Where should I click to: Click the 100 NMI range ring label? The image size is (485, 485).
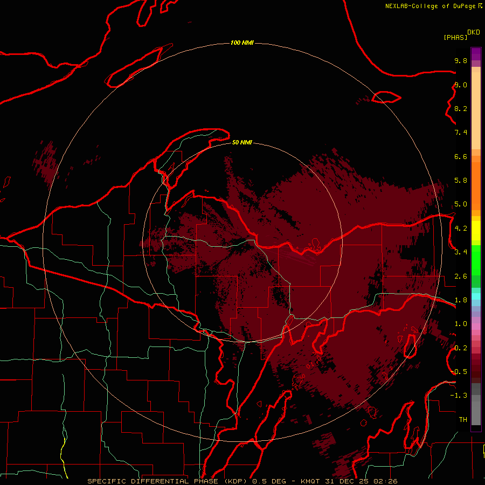[x=242, y=43]
